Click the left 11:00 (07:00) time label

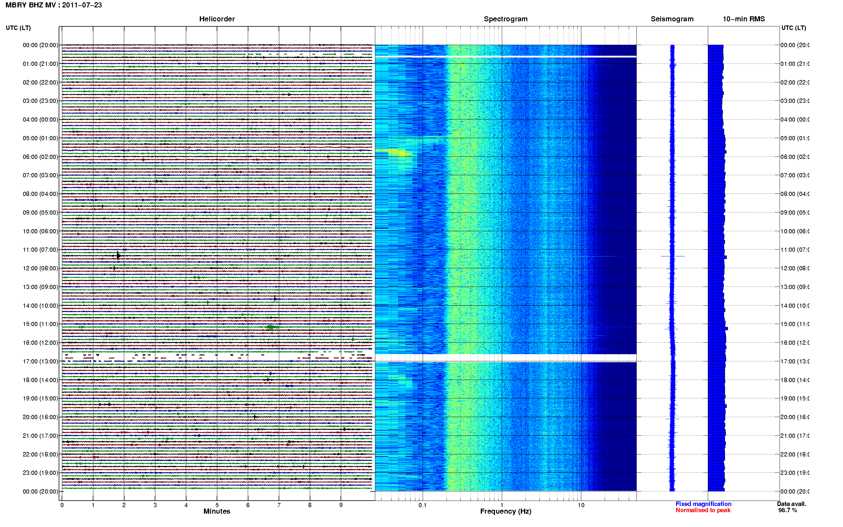[40, 250]
